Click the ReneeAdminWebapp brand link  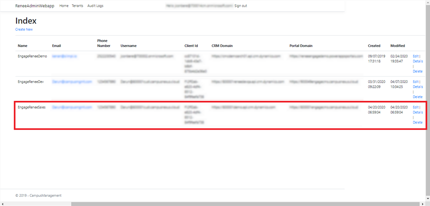tap(35, 6)
